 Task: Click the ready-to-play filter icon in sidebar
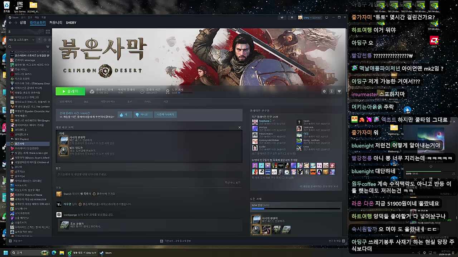click(49, 40)
